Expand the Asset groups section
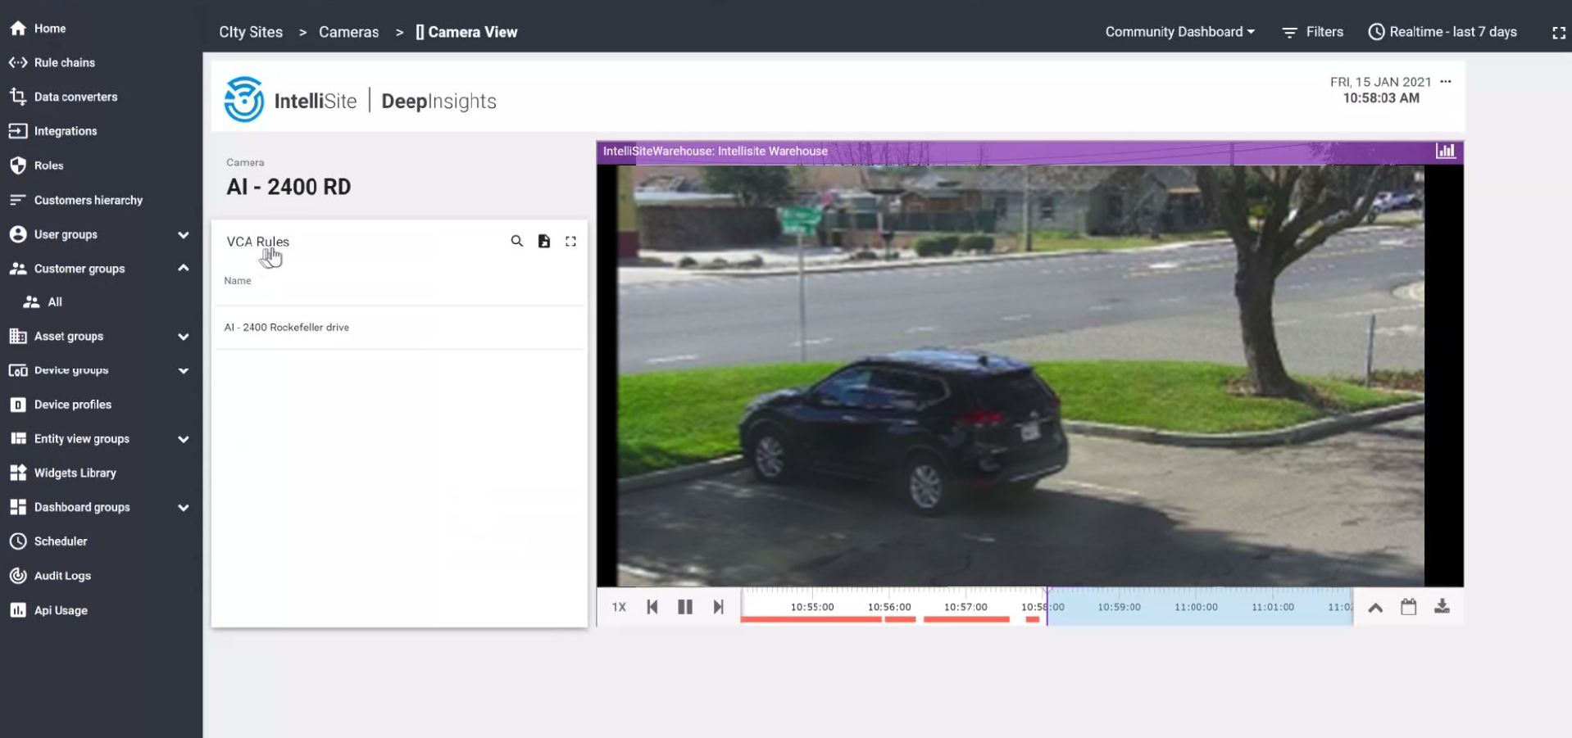 pos(184,337)
